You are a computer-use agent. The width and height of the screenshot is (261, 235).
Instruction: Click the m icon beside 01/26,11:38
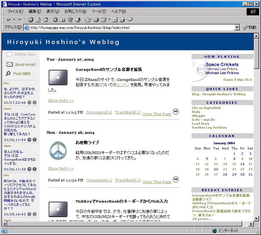(x=29, y=169)
